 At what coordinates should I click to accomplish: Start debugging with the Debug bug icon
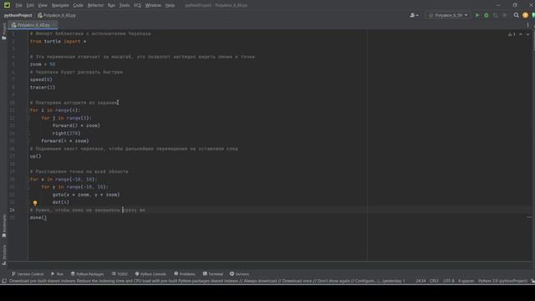487,15
